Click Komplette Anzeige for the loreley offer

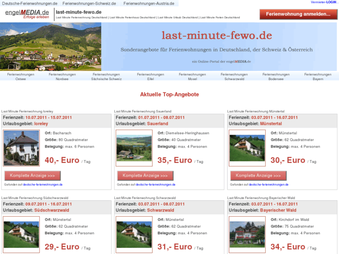click(33, 176)
